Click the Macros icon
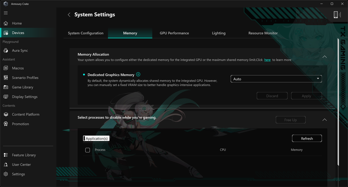Viewport: 348px width, 187px height. point(6,68)
